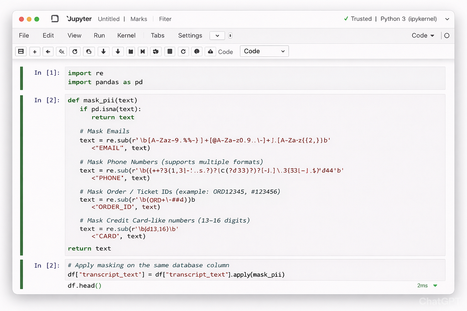
Task: Click the '# Mask Credit Card-like numbers' comment
Action: click(x=165, y=220)
